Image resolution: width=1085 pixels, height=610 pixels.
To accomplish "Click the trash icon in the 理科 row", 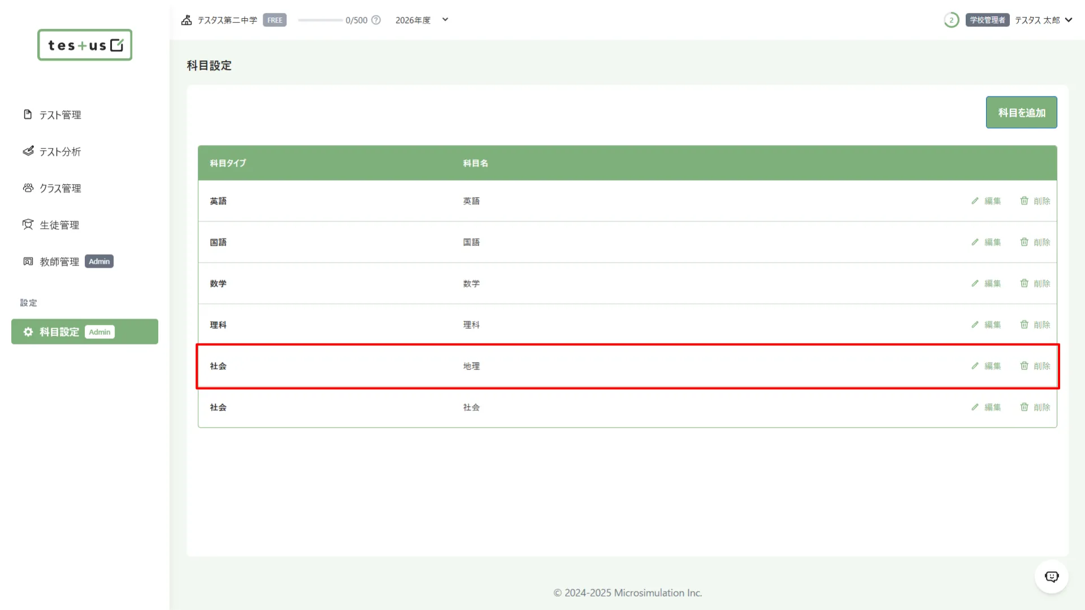I will point(1024,324).
